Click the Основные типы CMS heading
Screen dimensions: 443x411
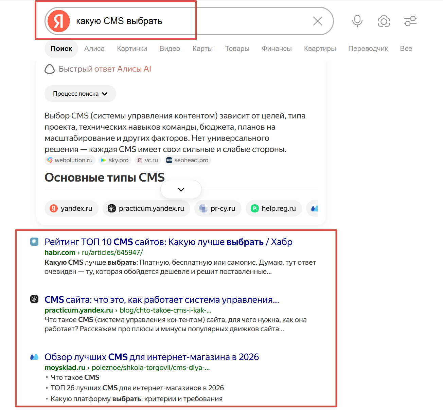(x=105, y=178)
